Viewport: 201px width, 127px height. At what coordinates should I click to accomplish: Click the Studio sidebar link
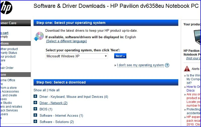6,103
